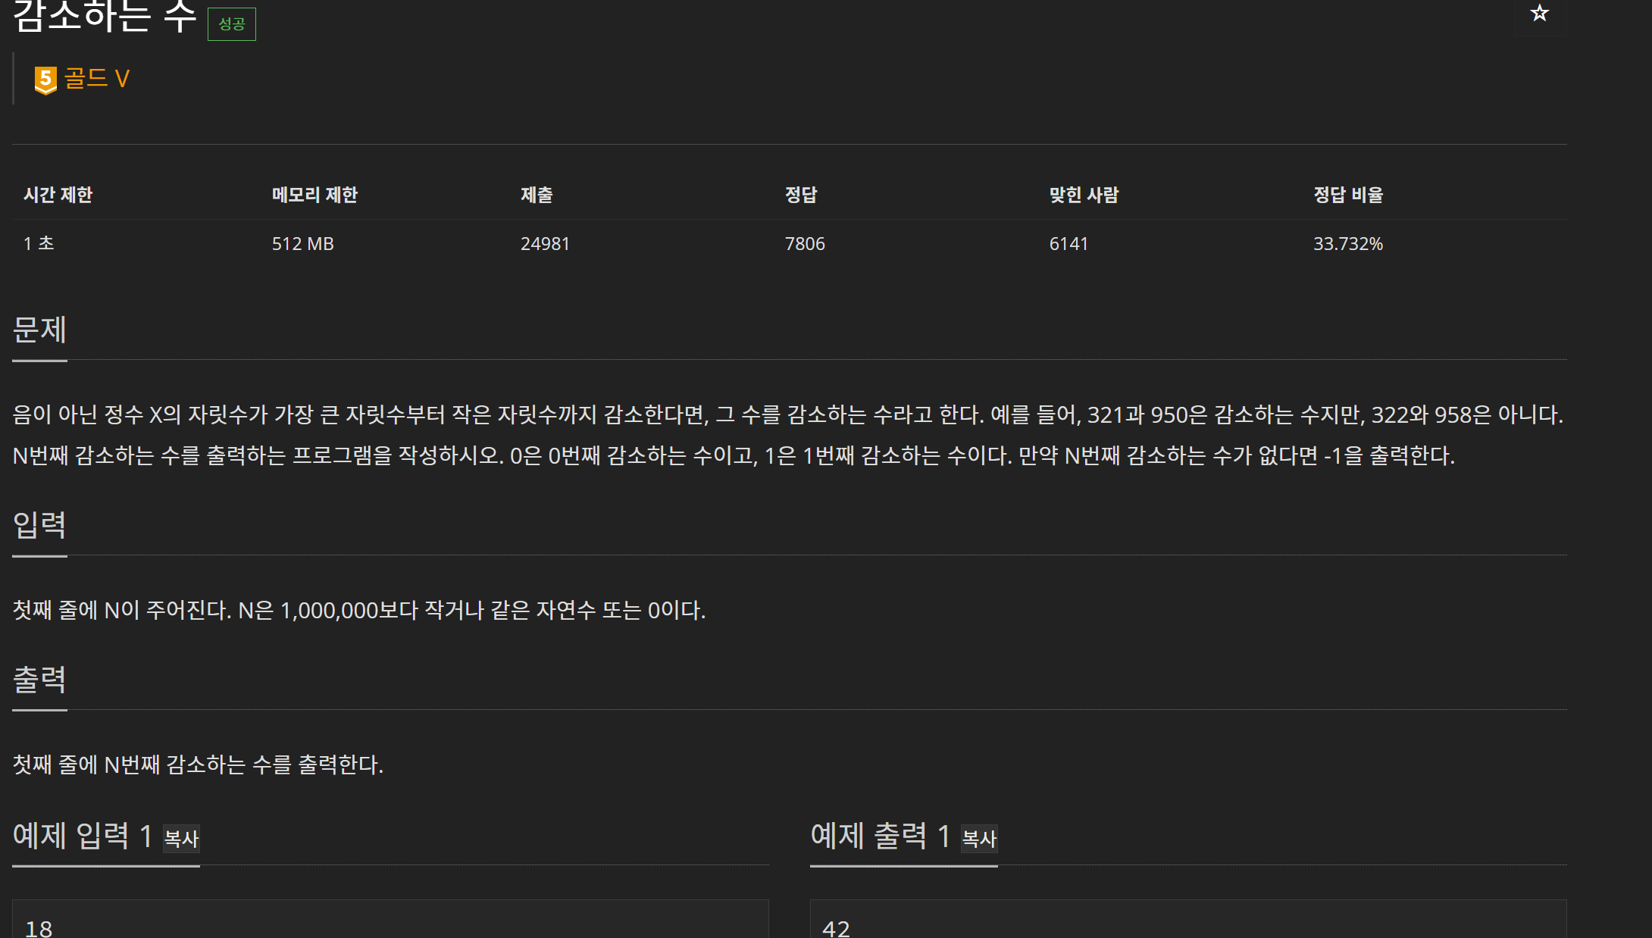Click the 맞힌 사람 column header

tap(1084, 195)
